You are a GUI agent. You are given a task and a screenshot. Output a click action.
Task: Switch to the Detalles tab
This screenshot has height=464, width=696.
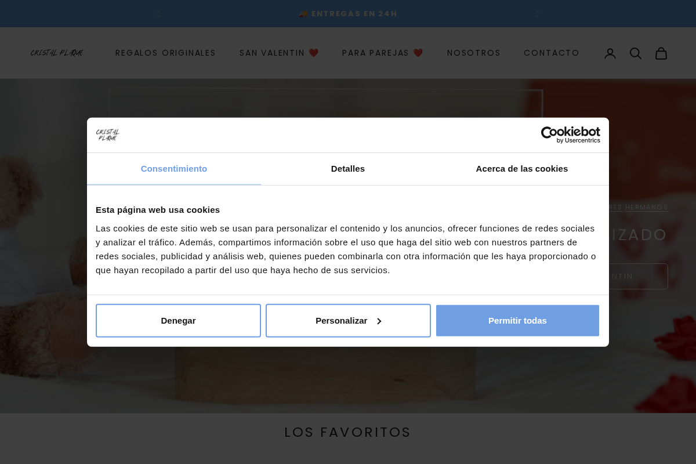tap(348, 169)
